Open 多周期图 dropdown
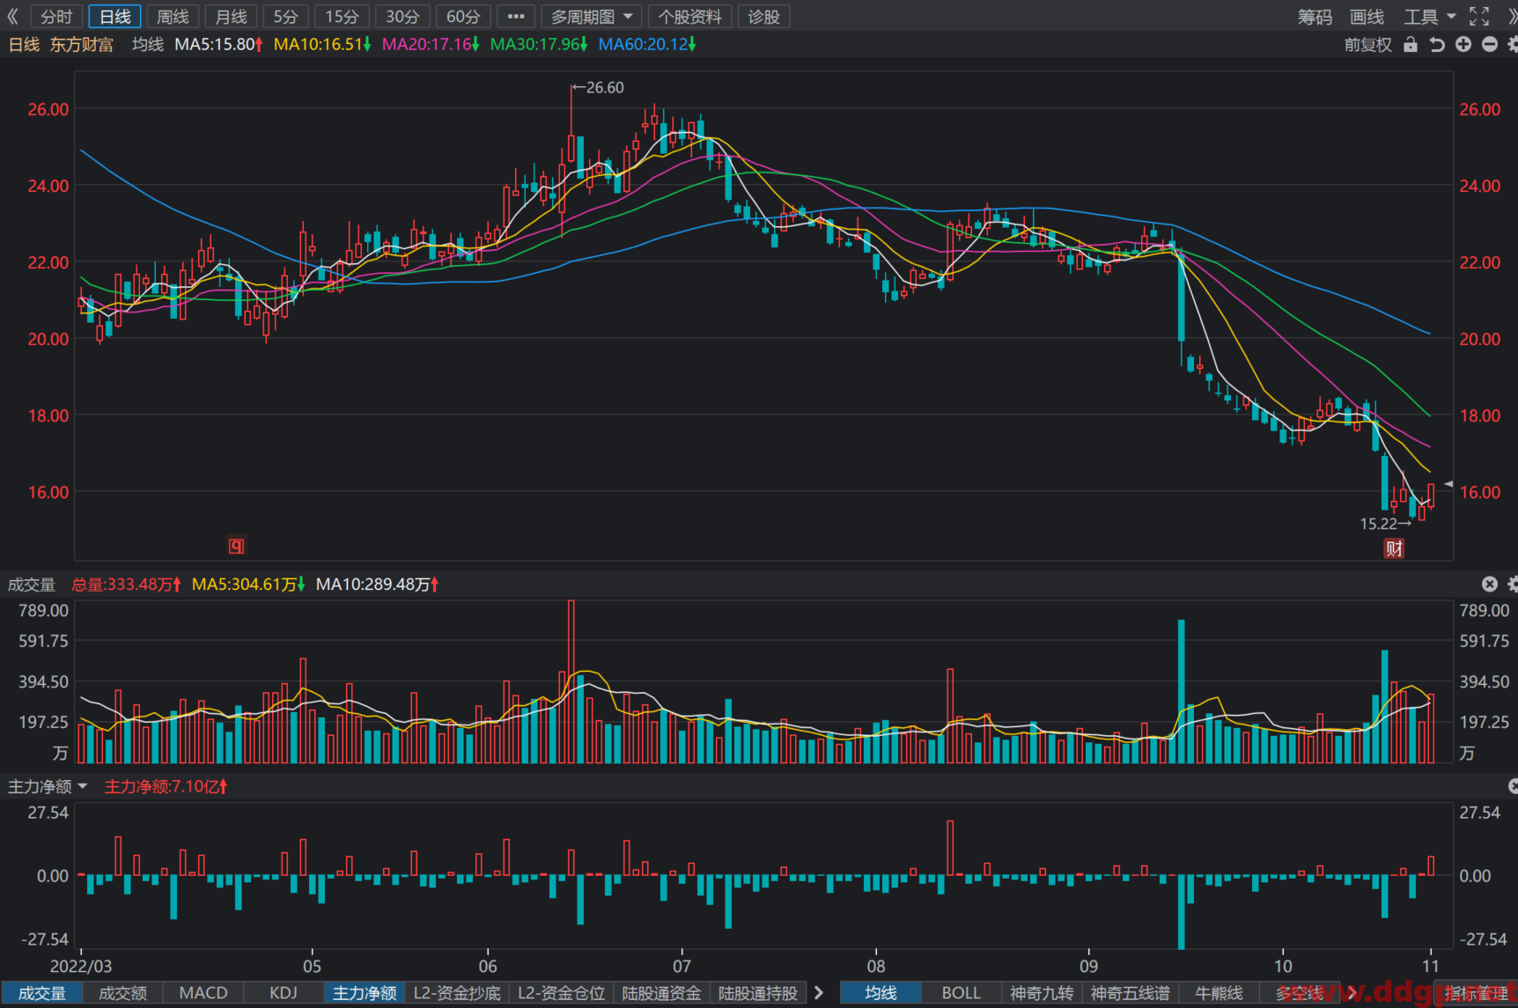1518x1008 pixels. point(591,17)
